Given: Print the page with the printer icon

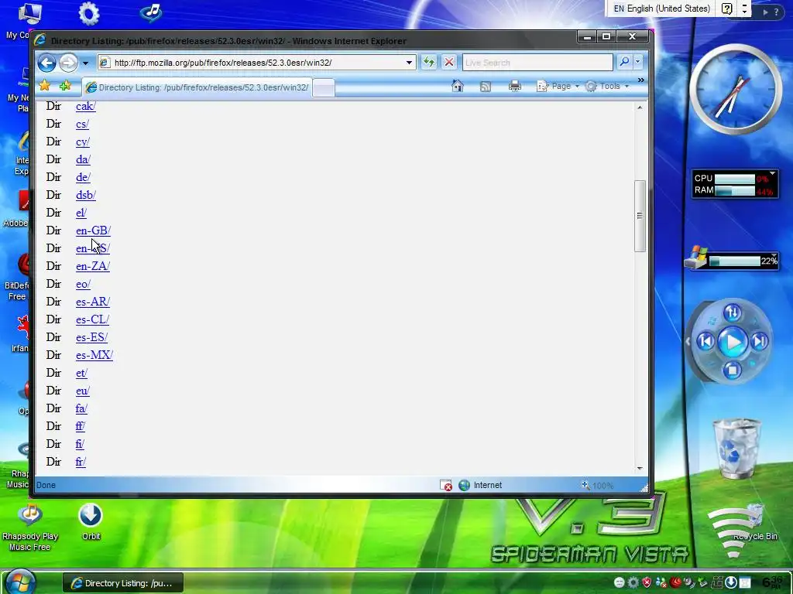Looking at the screenshot, I should coord(515,87).
